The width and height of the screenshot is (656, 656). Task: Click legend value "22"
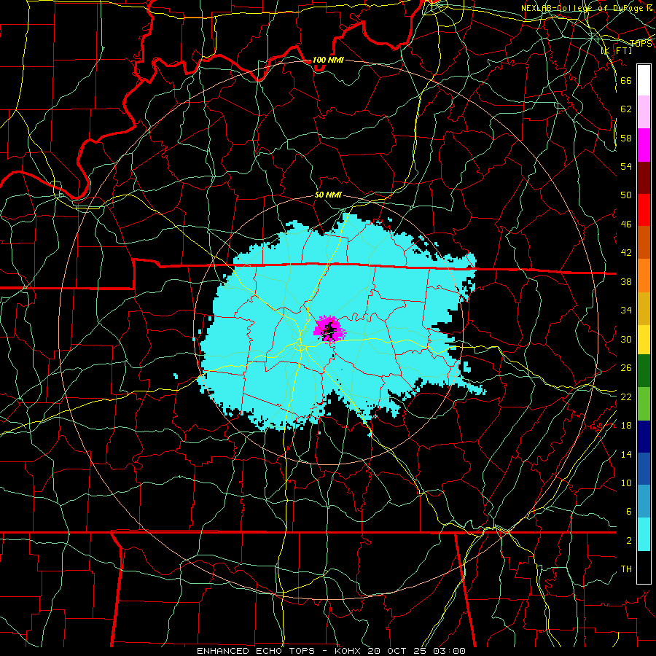pyautogui.click(x=626, y=397)
